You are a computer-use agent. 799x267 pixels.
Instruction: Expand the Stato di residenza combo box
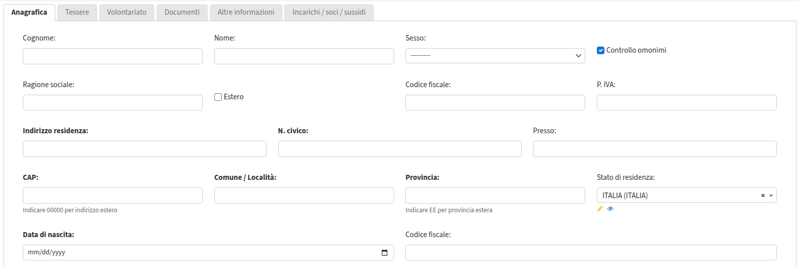point(771,196)
